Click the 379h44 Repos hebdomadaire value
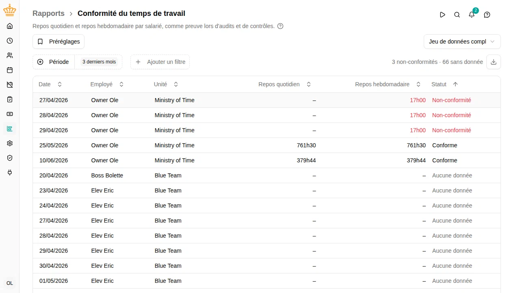 tap(416, 160)
